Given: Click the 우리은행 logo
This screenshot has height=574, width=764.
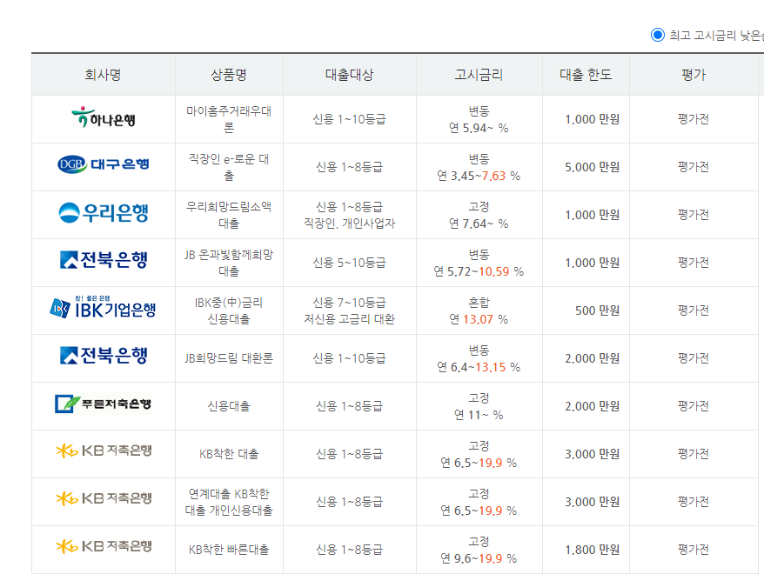Looking at the screenshot, I should coord(104,212).
